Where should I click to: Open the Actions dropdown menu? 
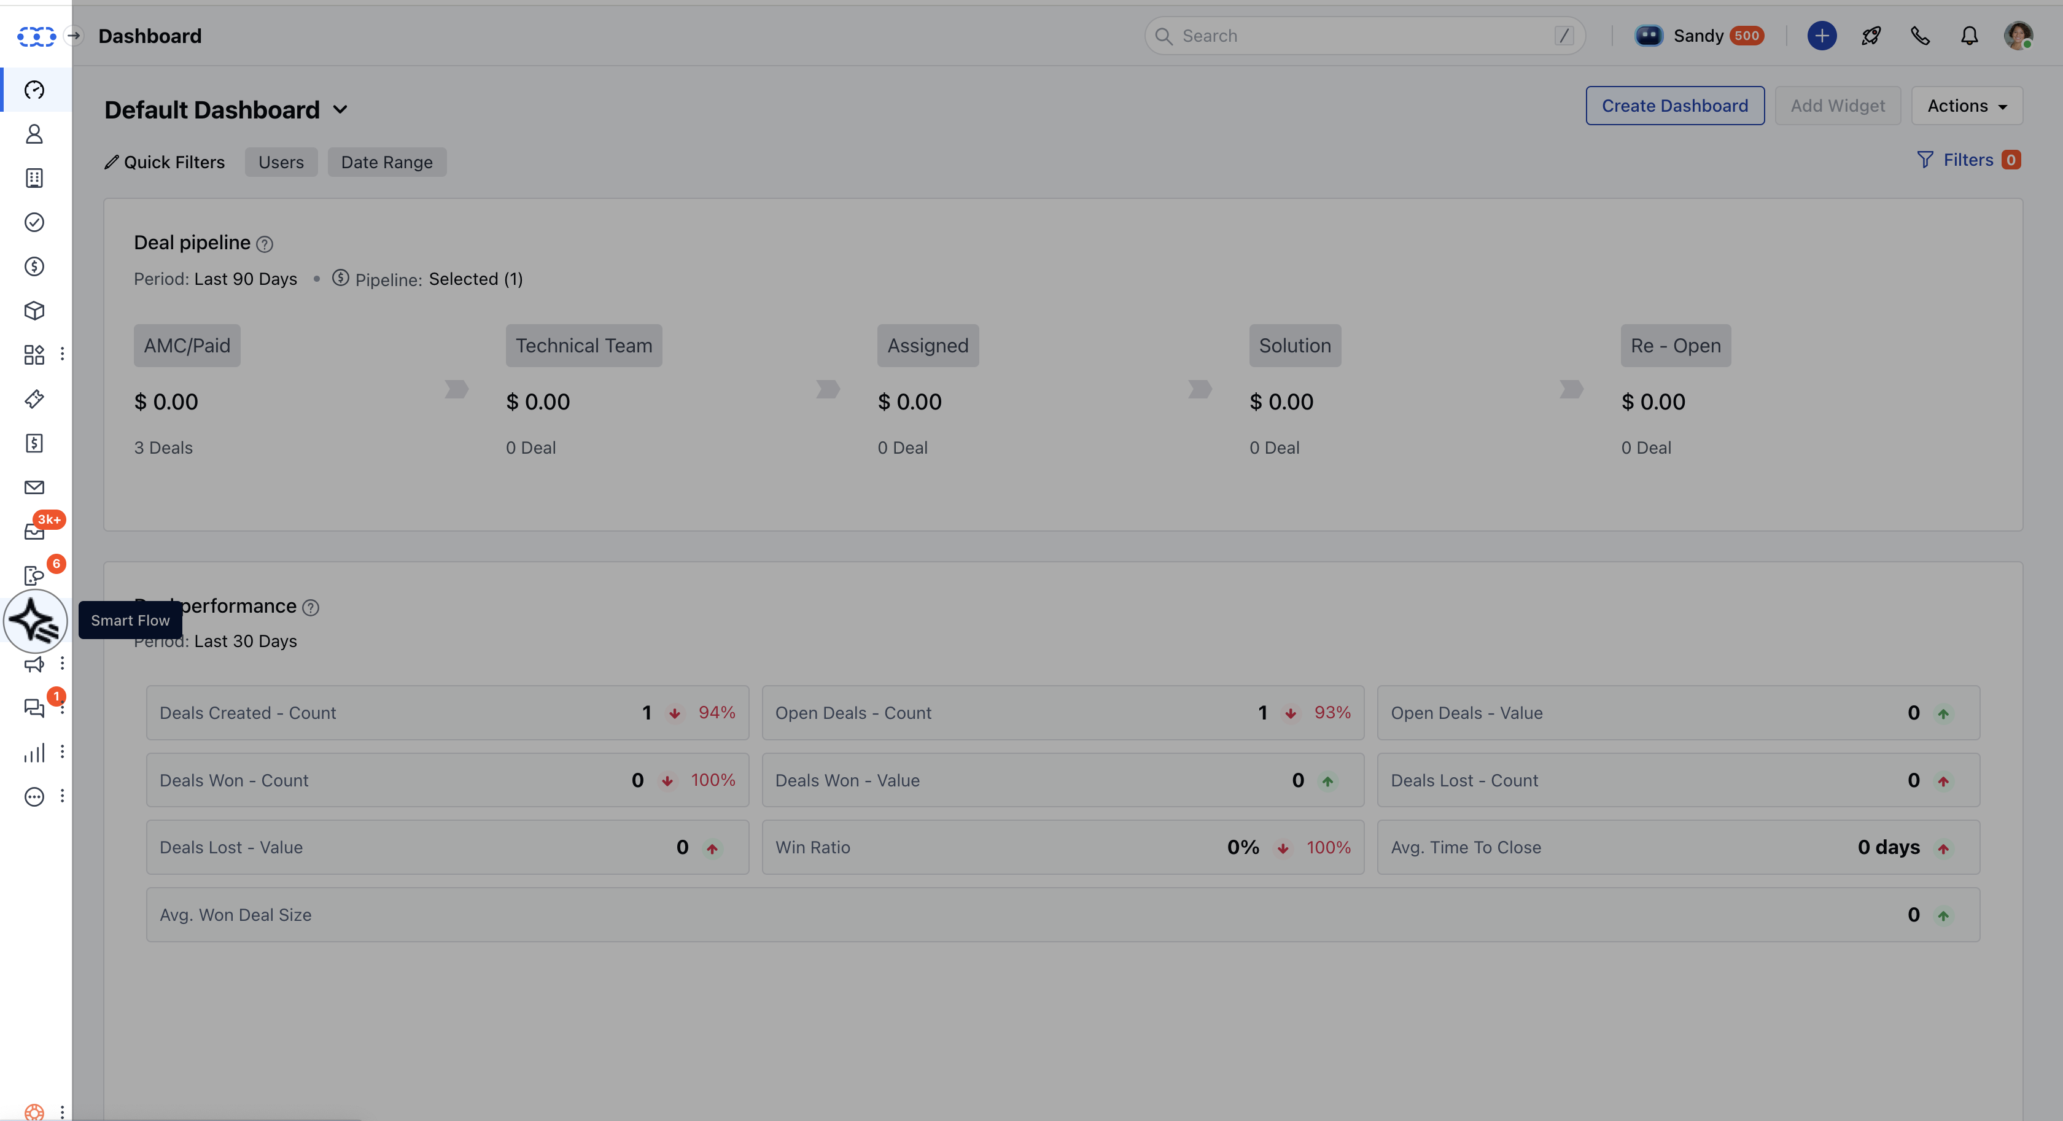click(1966, 106)
